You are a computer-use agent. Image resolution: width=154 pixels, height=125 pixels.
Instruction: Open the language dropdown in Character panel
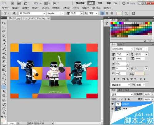[129, 85]
